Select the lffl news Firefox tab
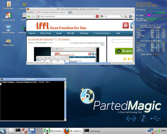 [x=52, y=12]
